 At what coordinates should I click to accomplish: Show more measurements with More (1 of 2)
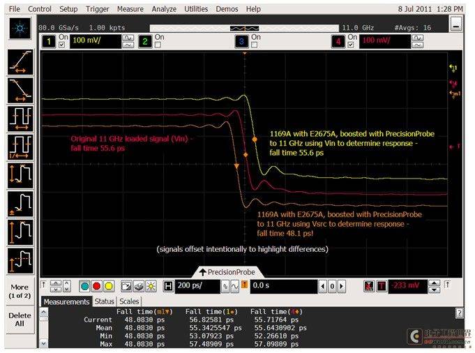tap(20, 291)
